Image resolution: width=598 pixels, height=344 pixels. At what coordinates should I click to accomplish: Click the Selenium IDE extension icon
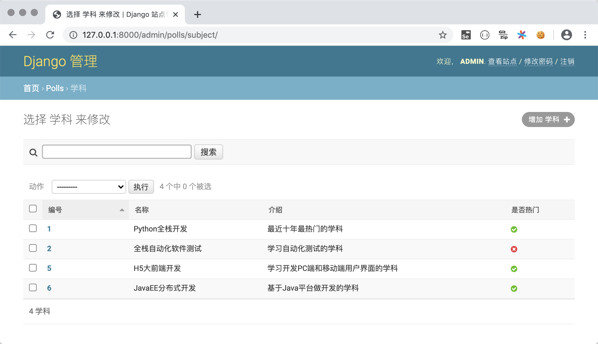(466, 35)
